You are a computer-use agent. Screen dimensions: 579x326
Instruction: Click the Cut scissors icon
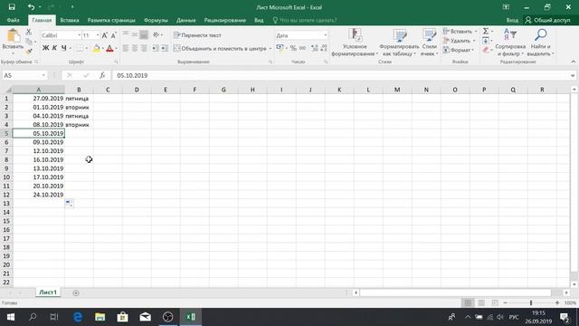click(29, 33)
